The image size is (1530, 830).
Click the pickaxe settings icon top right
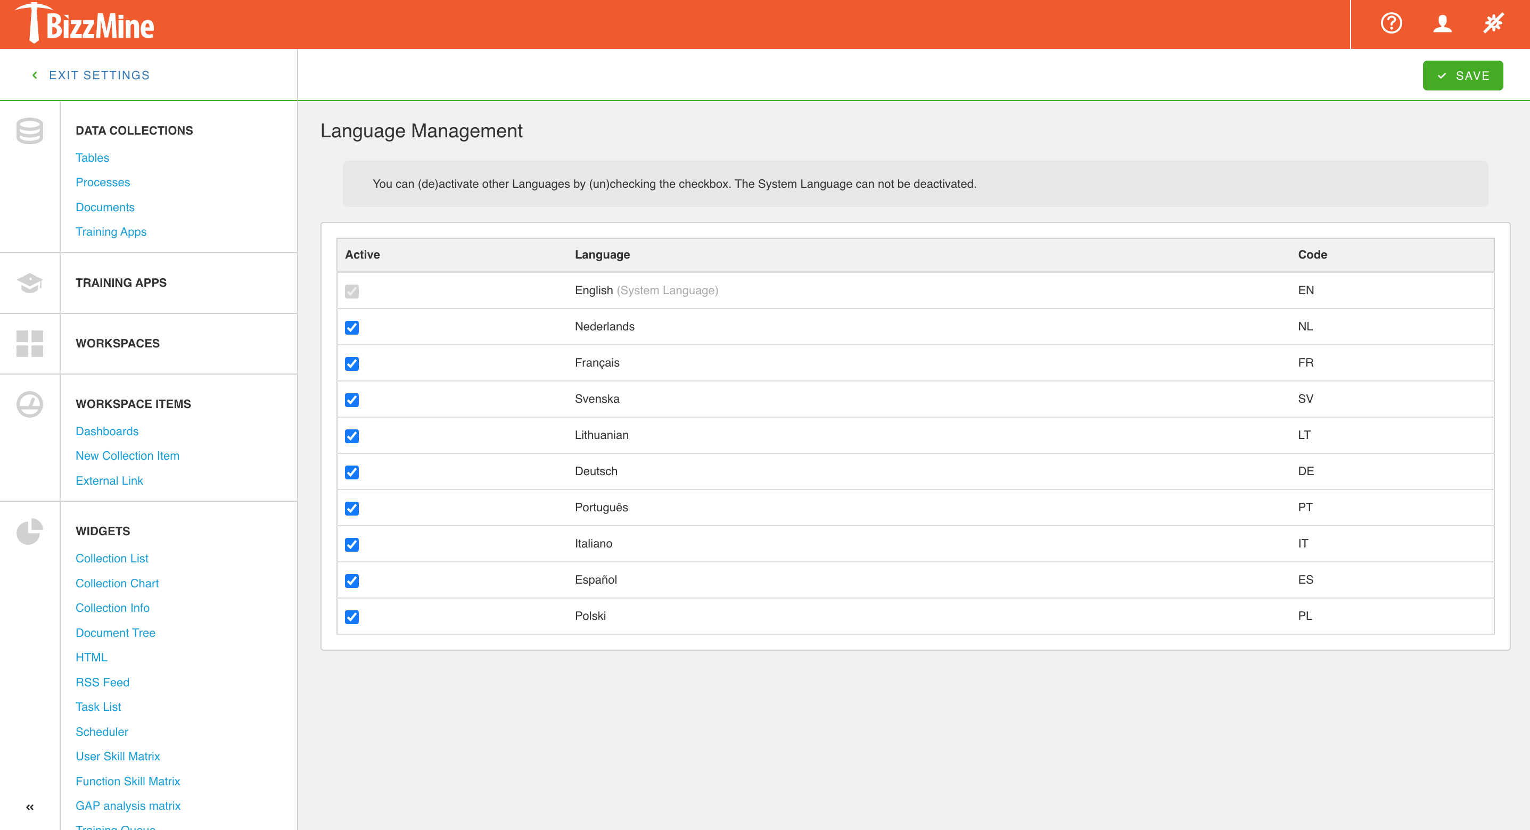point(1493,24)
